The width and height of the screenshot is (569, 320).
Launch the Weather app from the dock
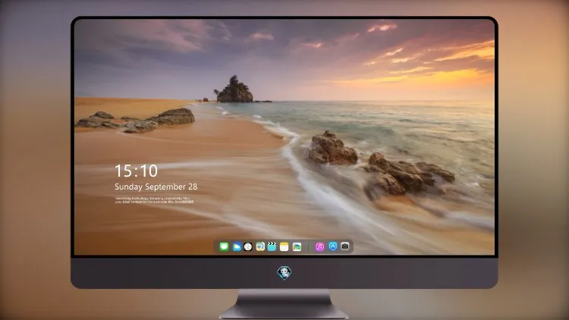(x=236, y=246)
